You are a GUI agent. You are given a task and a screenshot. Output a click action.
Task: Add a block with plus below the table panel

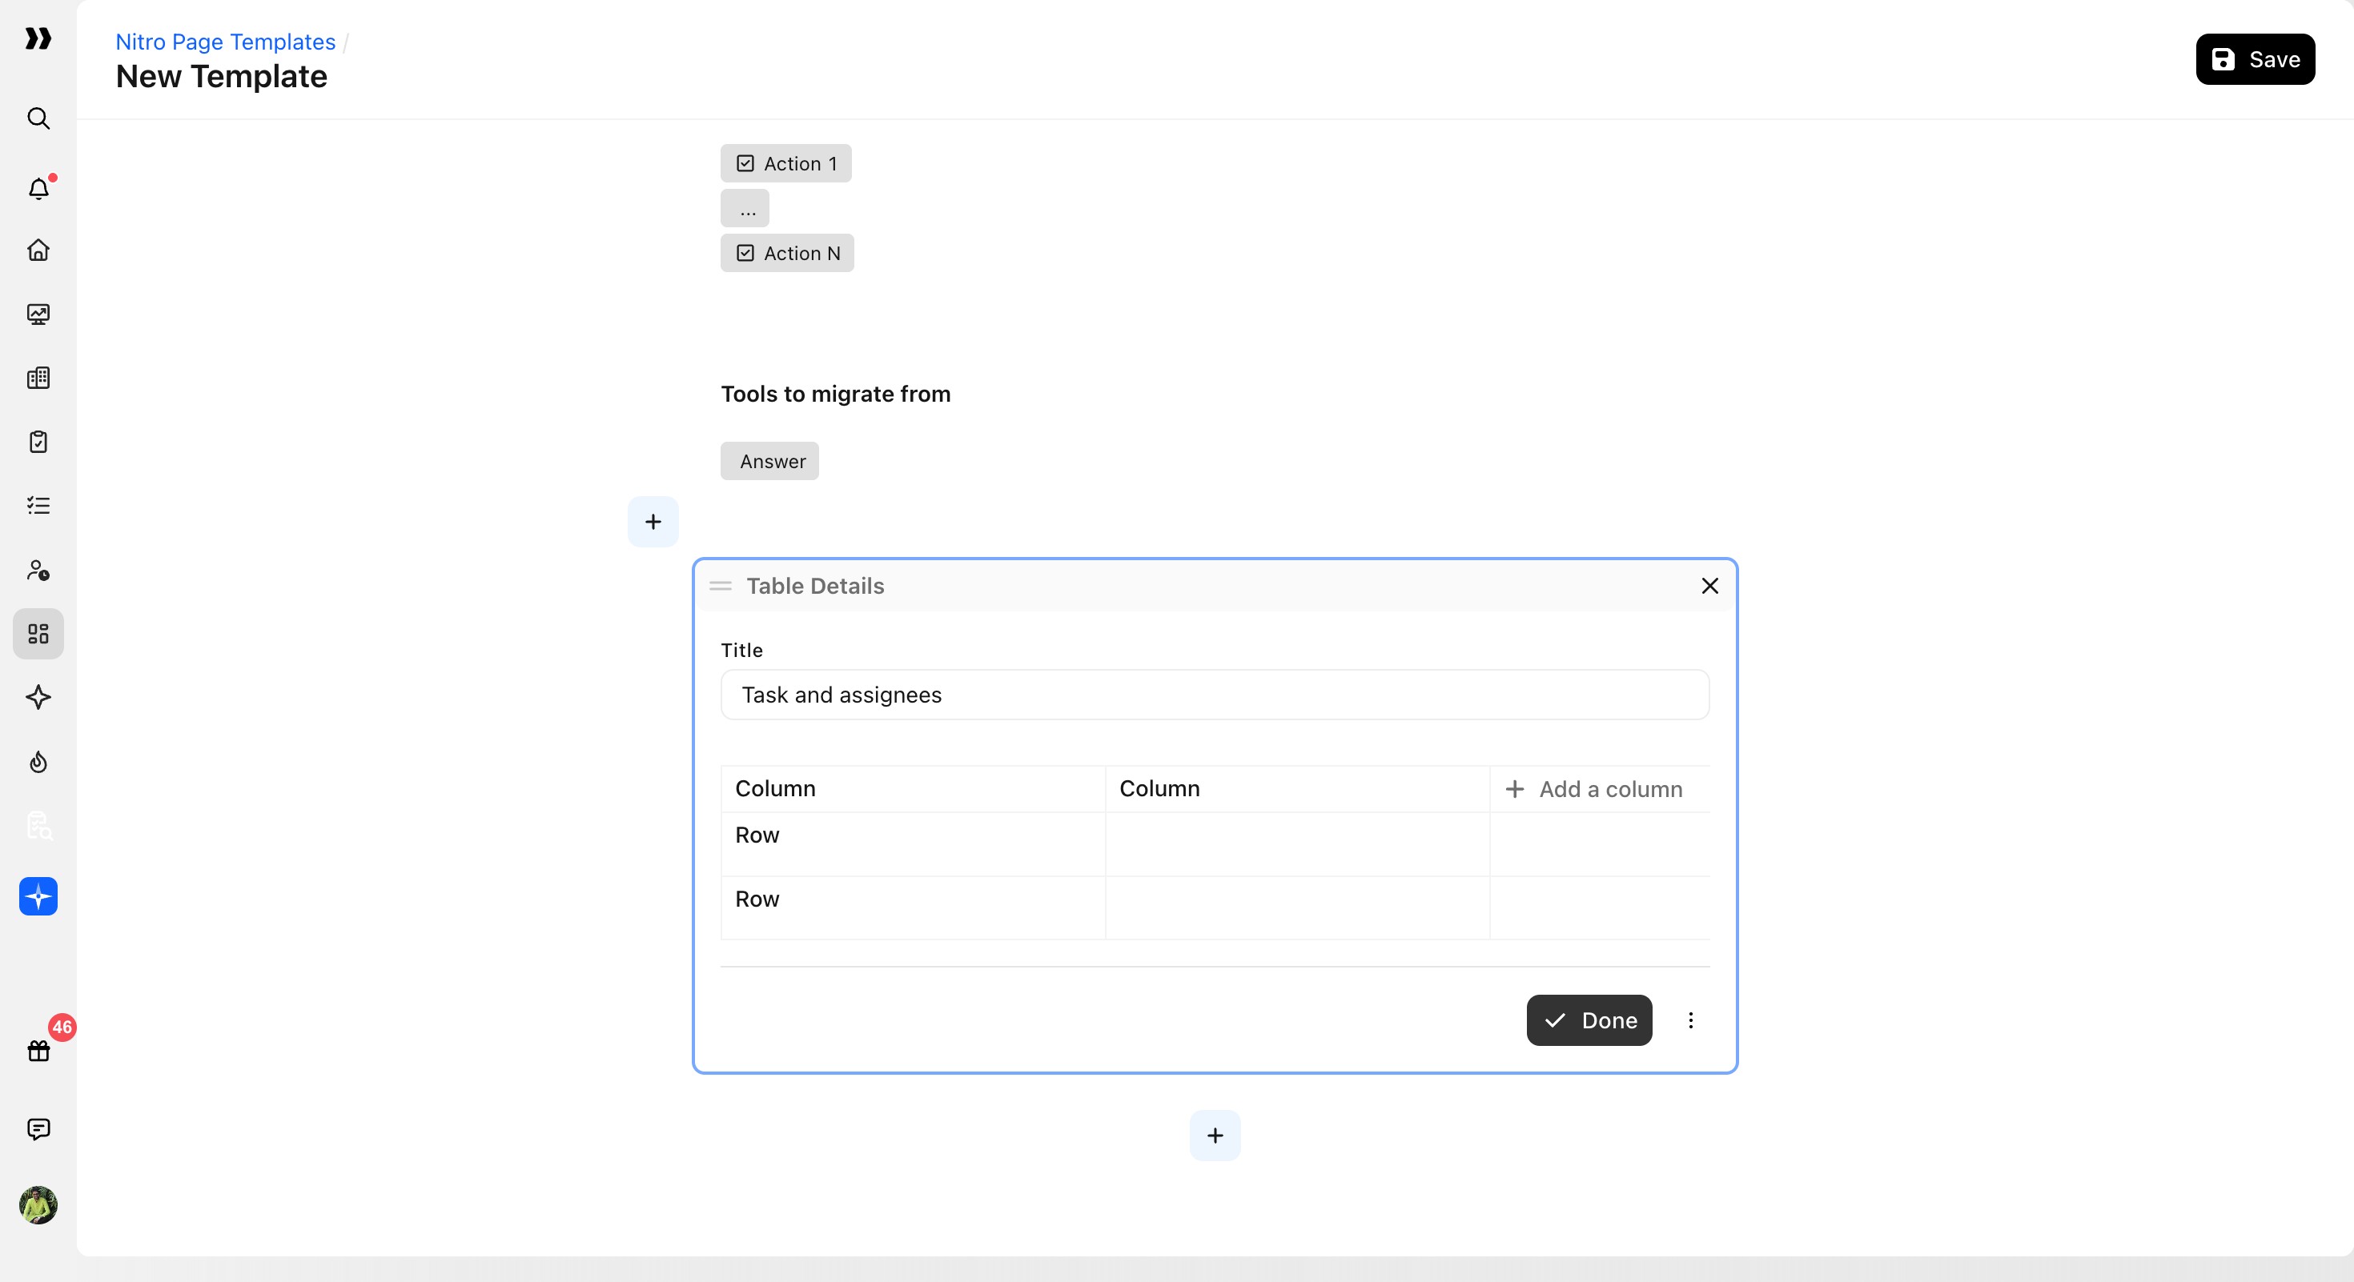[x=1215, y=1136]
